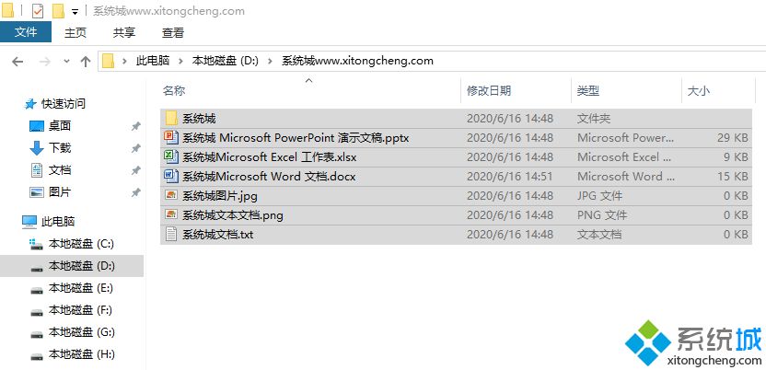This screenshot has width=766, height=370.
Task: Switch to the 查看 ribbon tab
Action: click(x=173, y=33)
